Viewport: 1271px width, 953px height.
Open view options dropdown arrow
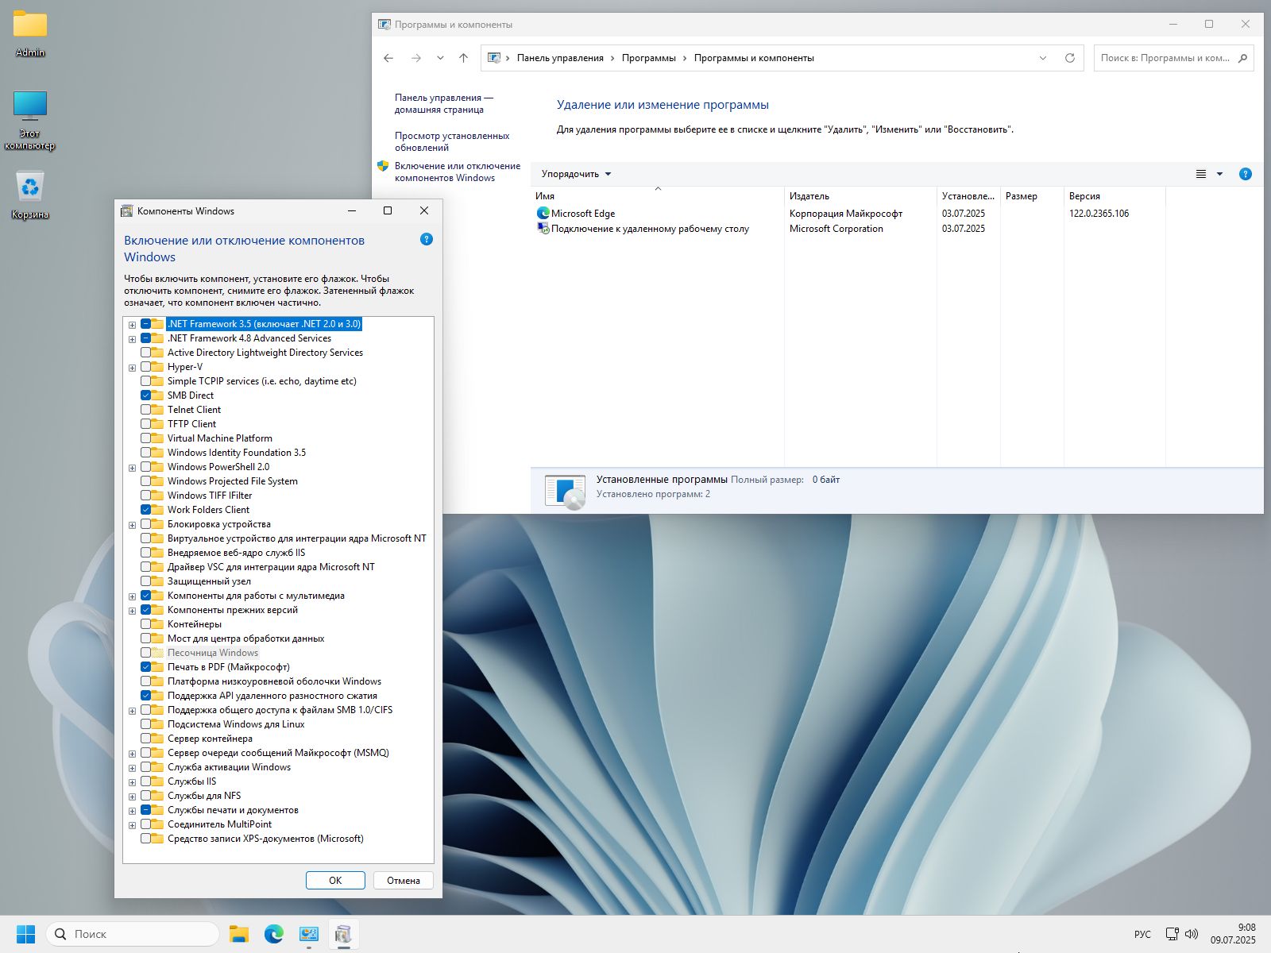pyautogui.click(x=1220, y=174)
